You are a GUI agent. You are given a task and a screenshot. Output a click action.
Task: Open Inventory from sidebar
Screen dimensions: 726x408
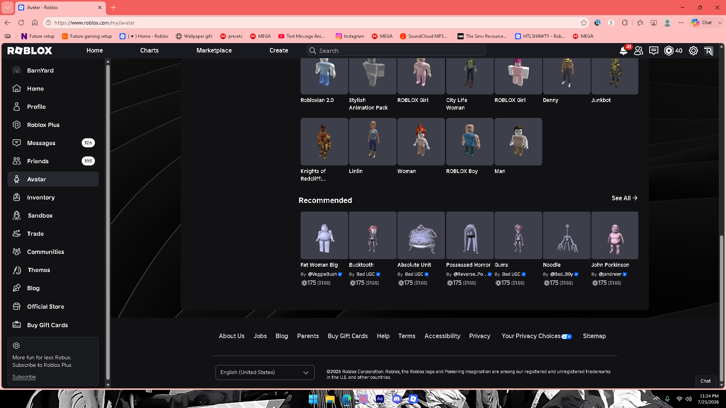tap(53, 197)
